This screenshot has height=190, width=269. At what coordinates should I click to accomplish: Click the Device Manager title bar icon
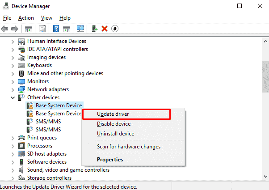point(5,6)
